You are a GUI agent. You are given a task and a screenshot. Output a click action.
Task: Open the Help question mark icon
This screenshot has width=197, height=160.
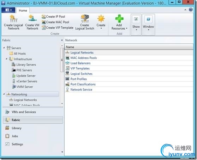(191, 10)
